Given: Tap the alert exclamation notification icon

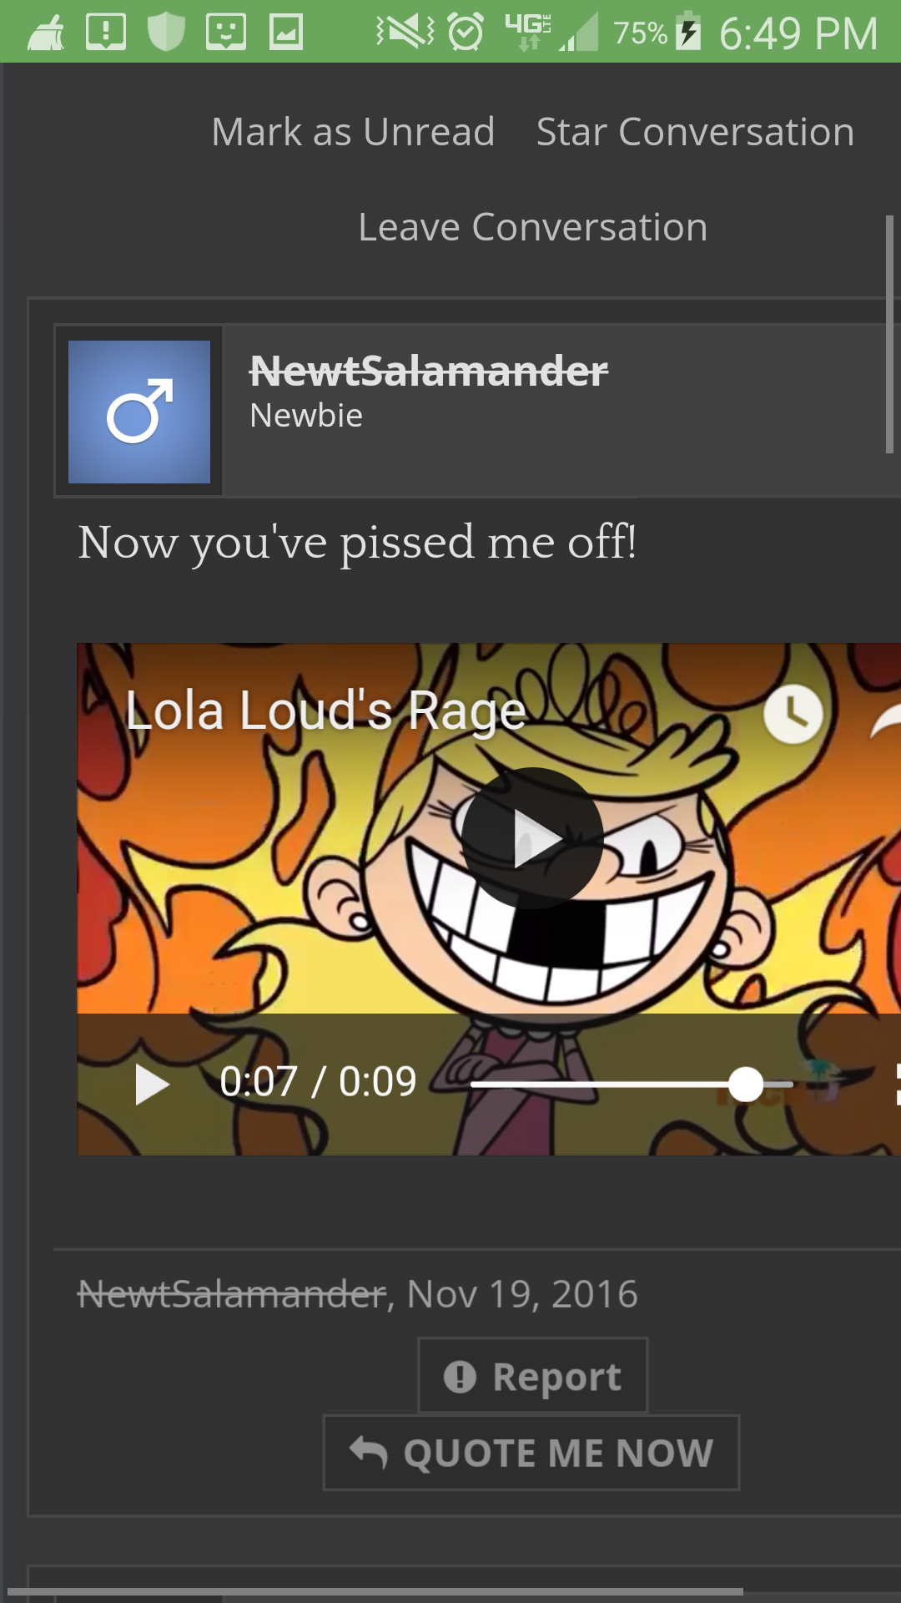Looking at the screenshot, I should (x=106, y=32).
